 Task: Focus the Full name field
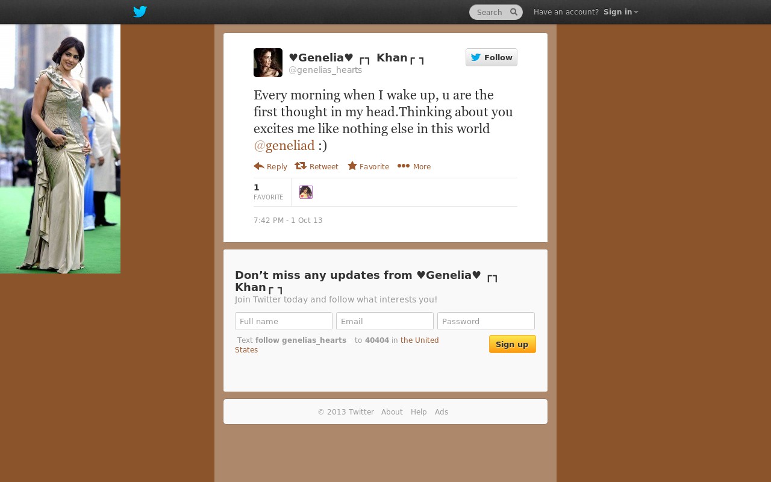(284, 321)
